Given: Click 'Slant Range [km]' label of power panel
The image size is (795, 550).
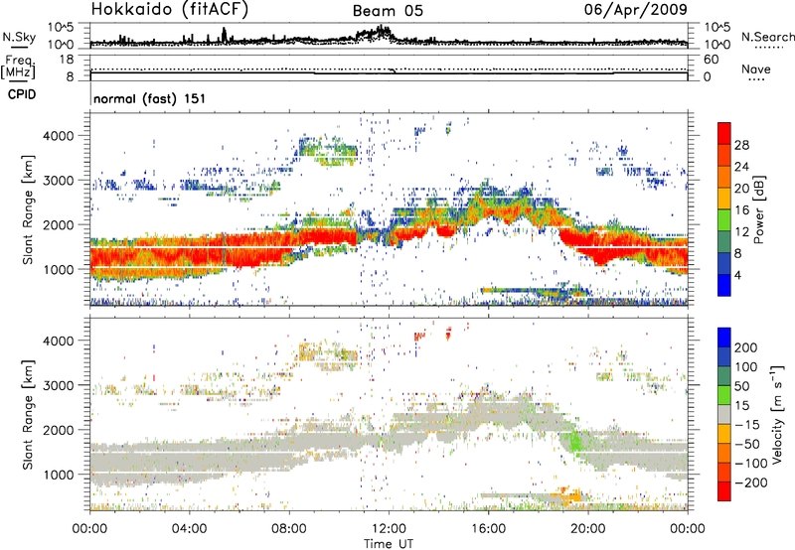Looking at the screenshot, I should coord(28,209).
